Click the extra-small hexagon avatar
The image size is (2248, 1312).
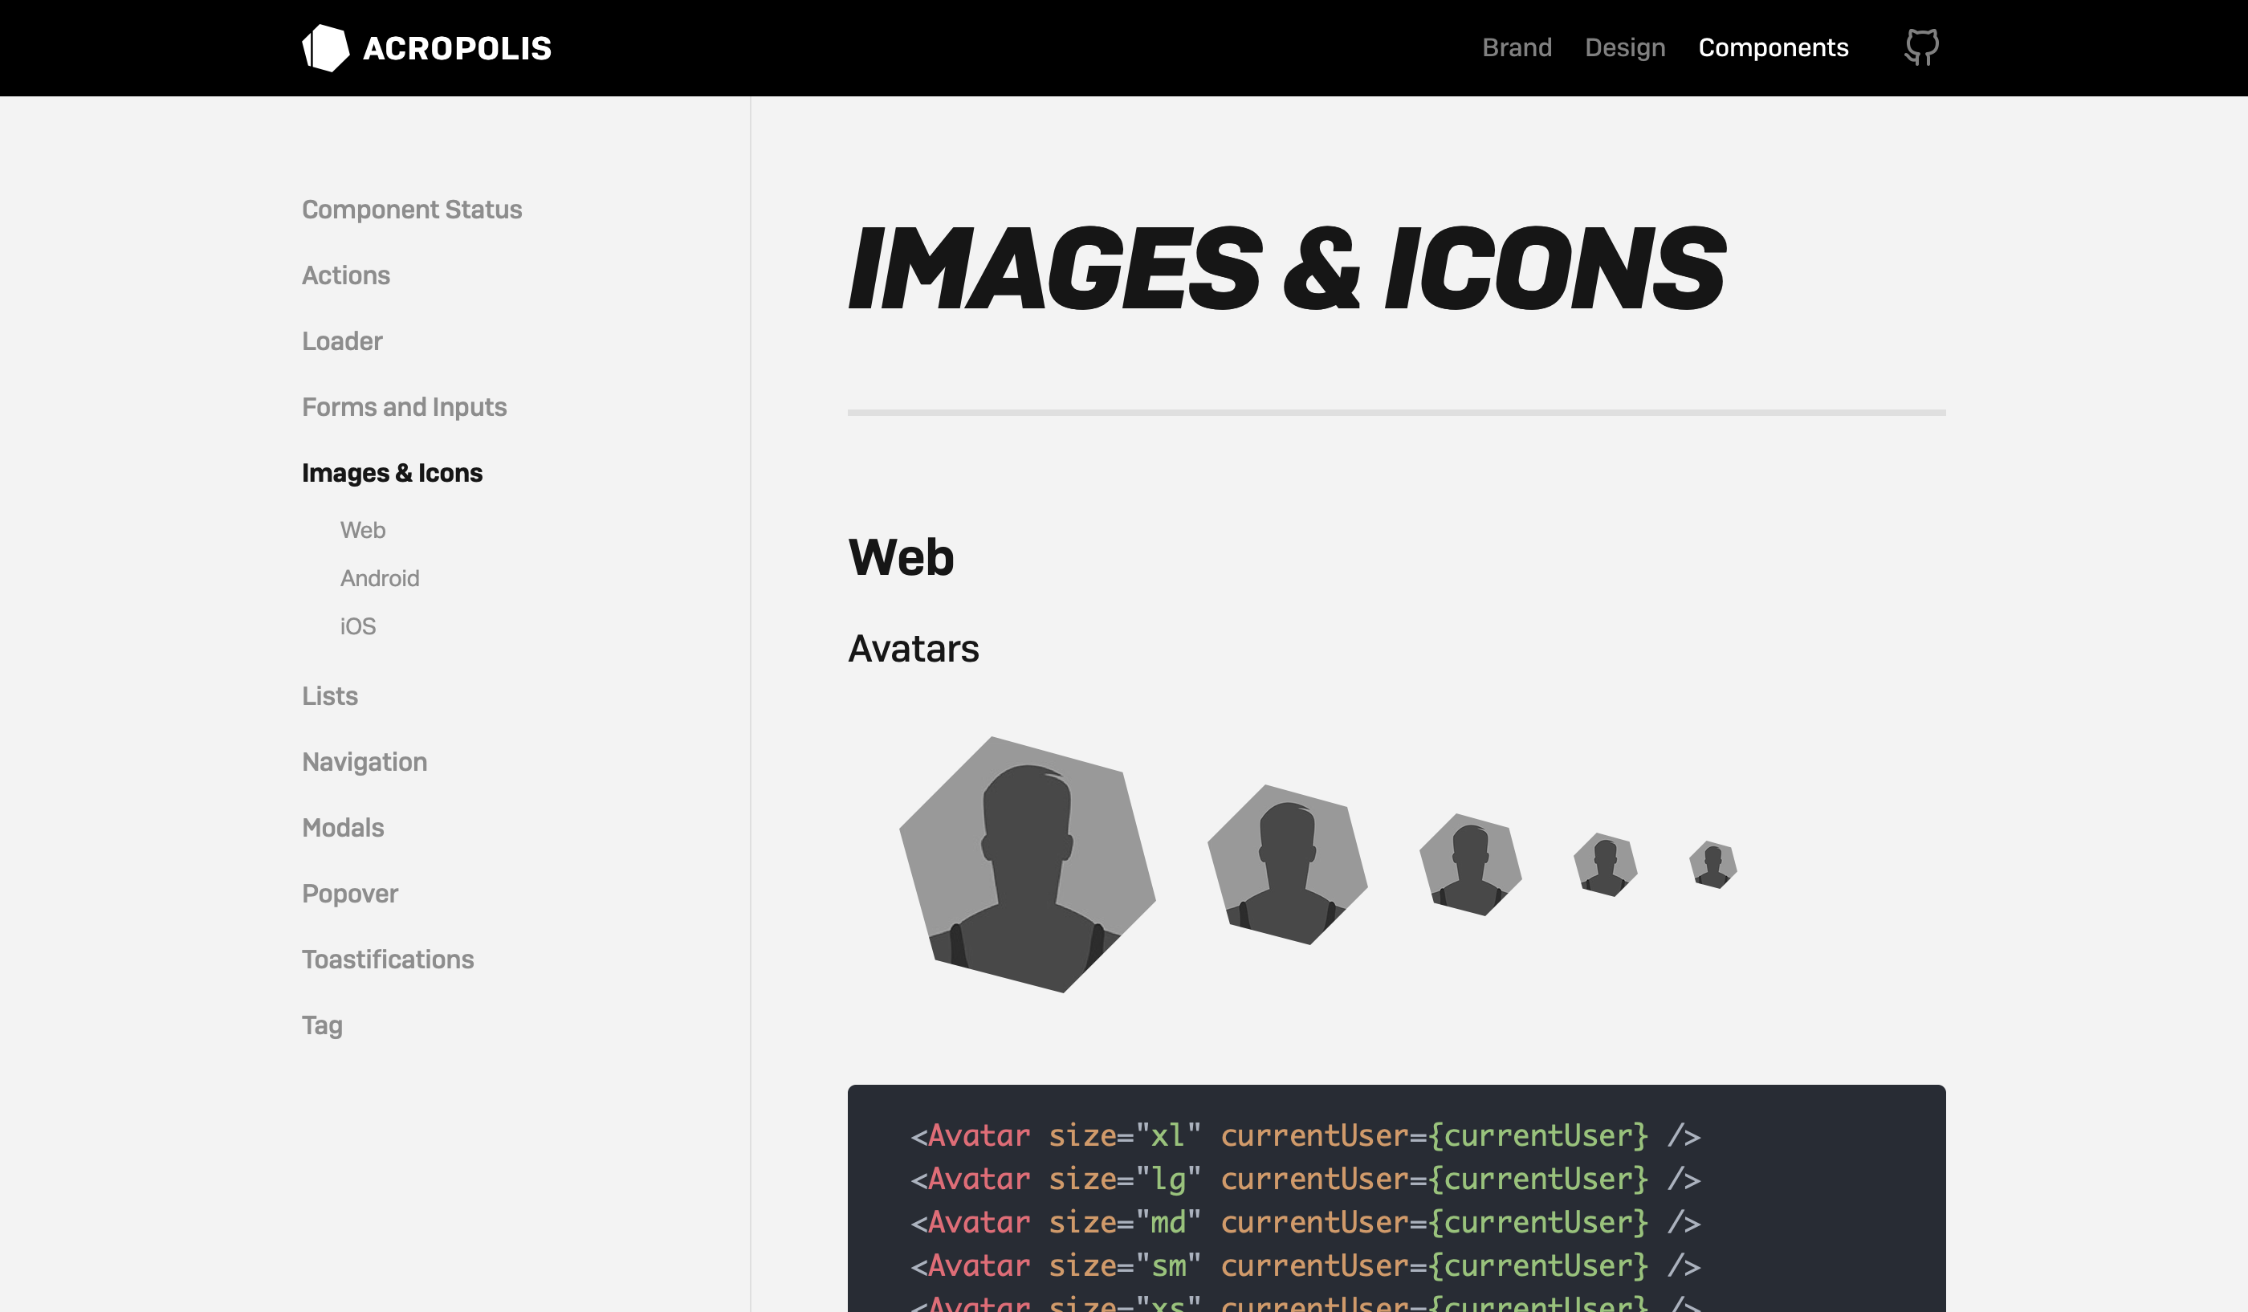coord(1712,864)
